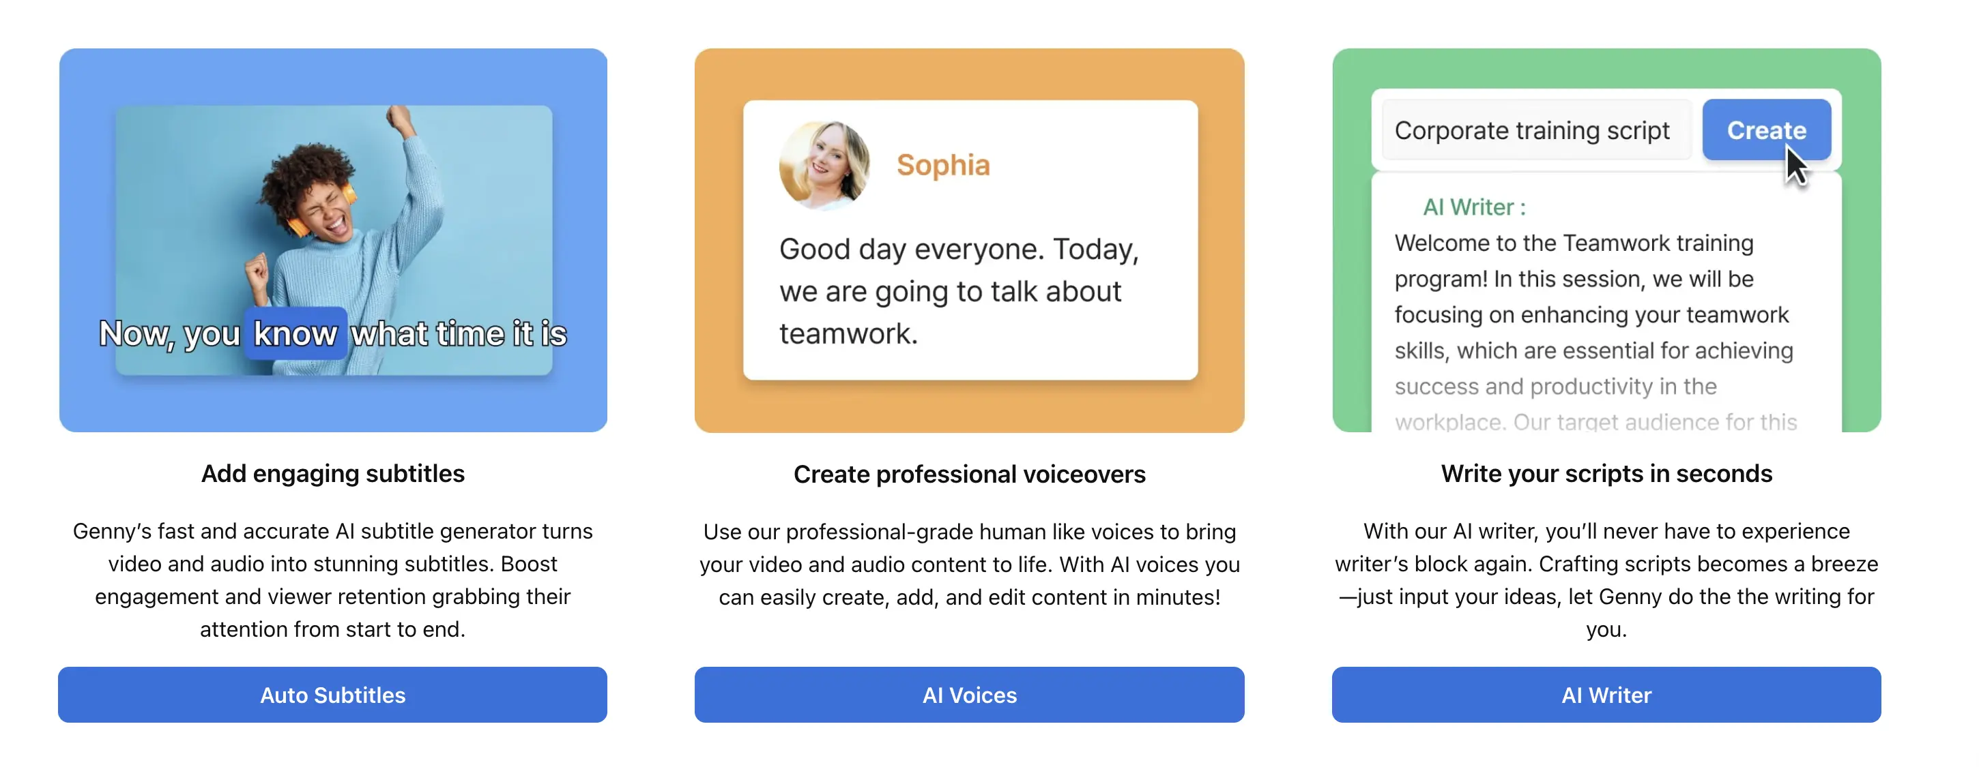Viewport: 1979px width, 767px height.
Task: Click the AI Writer button
Action: pos(1606,695)
